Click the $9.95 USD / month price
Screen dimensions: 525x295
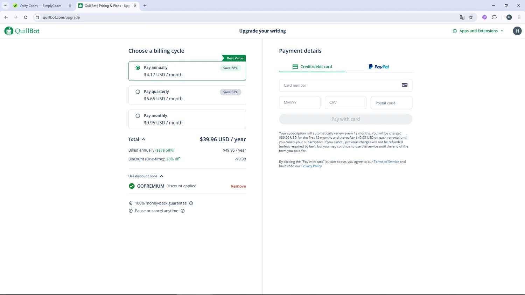(163, 123)
